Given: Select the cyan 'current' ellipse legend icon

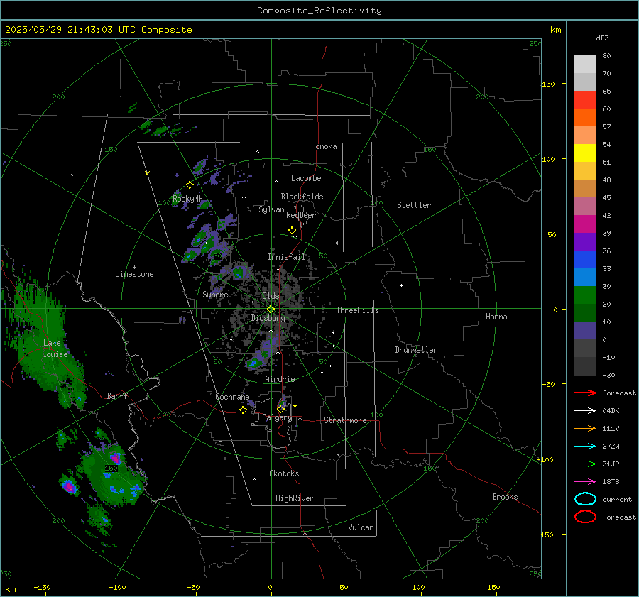Looking at the screenshot, I should (x=585, y=499).
